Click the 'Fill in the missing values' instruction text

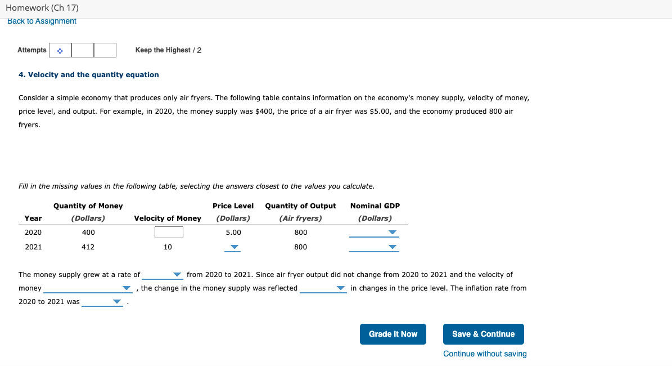click(196, 186)
